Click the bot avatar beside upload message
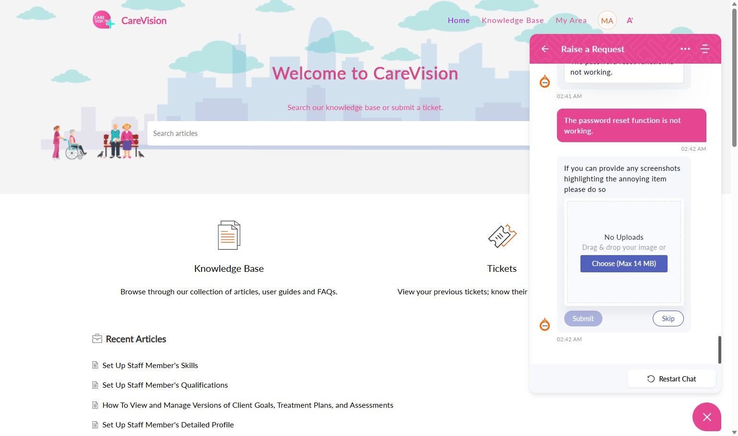The width and height of the screenshot is (738, 436). point(545,324)
